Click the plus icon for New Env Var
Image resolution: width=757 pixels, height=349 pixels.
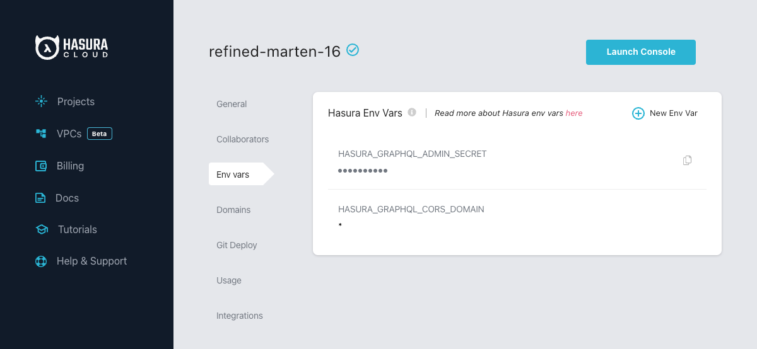[x=638, y=113]
